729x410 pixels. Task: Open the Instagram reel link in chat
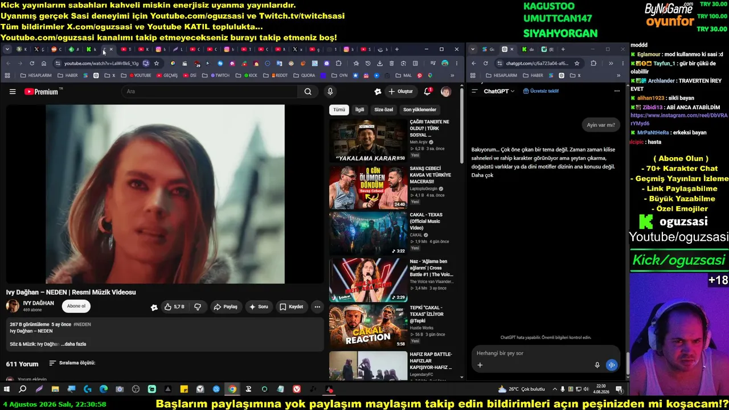[679, 119]
